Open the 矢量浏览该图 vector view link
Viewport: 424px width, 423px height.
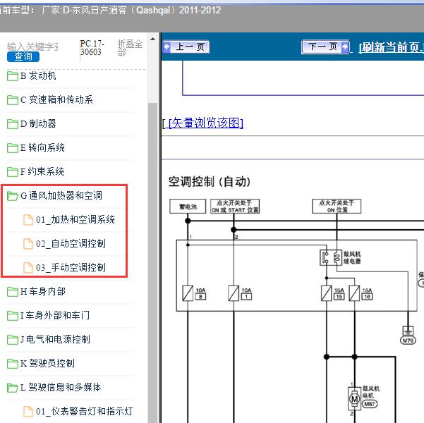[x=206, y=123]
